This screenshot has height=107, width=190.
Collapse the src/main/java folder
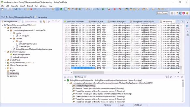5,28
